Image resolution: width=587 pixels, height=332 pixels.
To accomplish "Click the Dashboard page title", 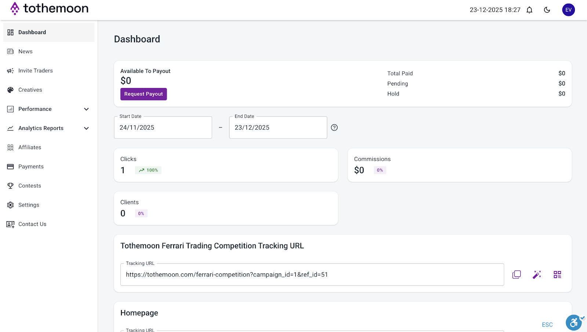I will 137,39.
